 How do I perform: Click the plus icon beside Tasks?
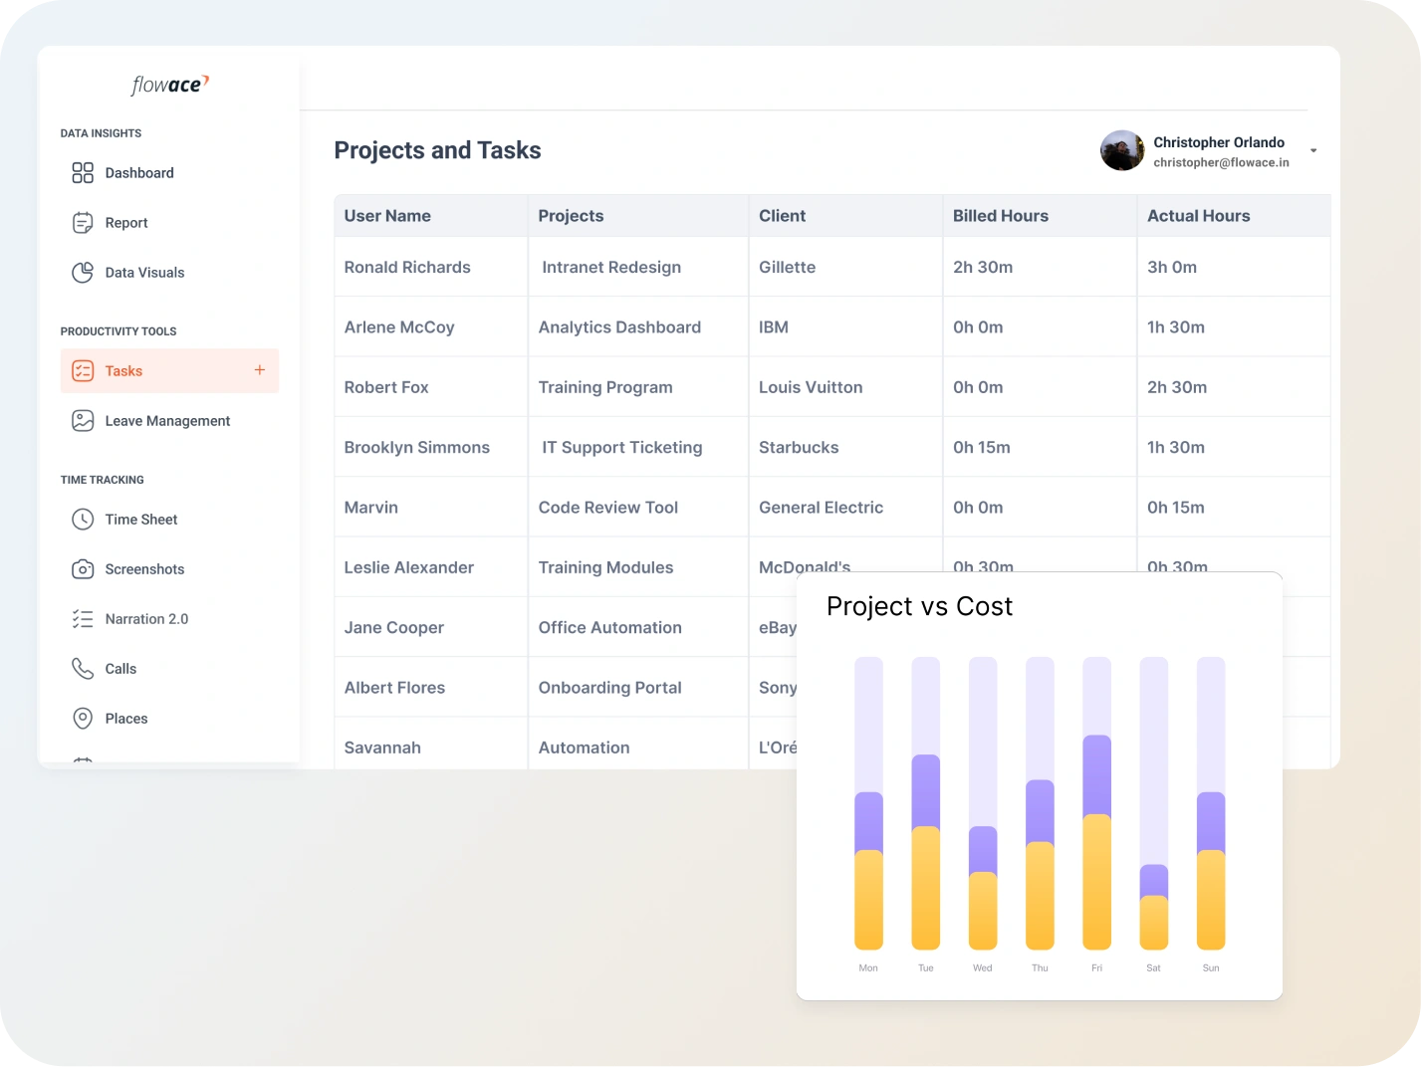tap(260, 370)
